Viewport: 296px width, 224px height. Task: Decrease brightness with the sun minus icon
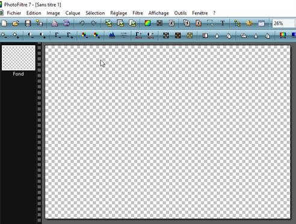(4, 36)
